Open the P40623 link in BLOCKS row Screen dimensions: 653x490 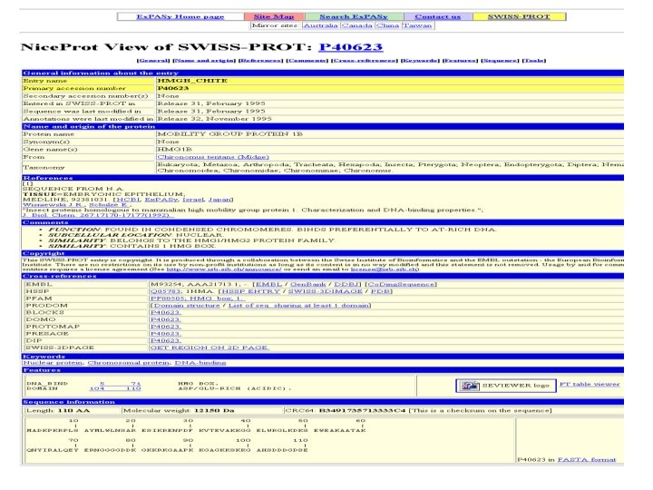tap(165, 312)
